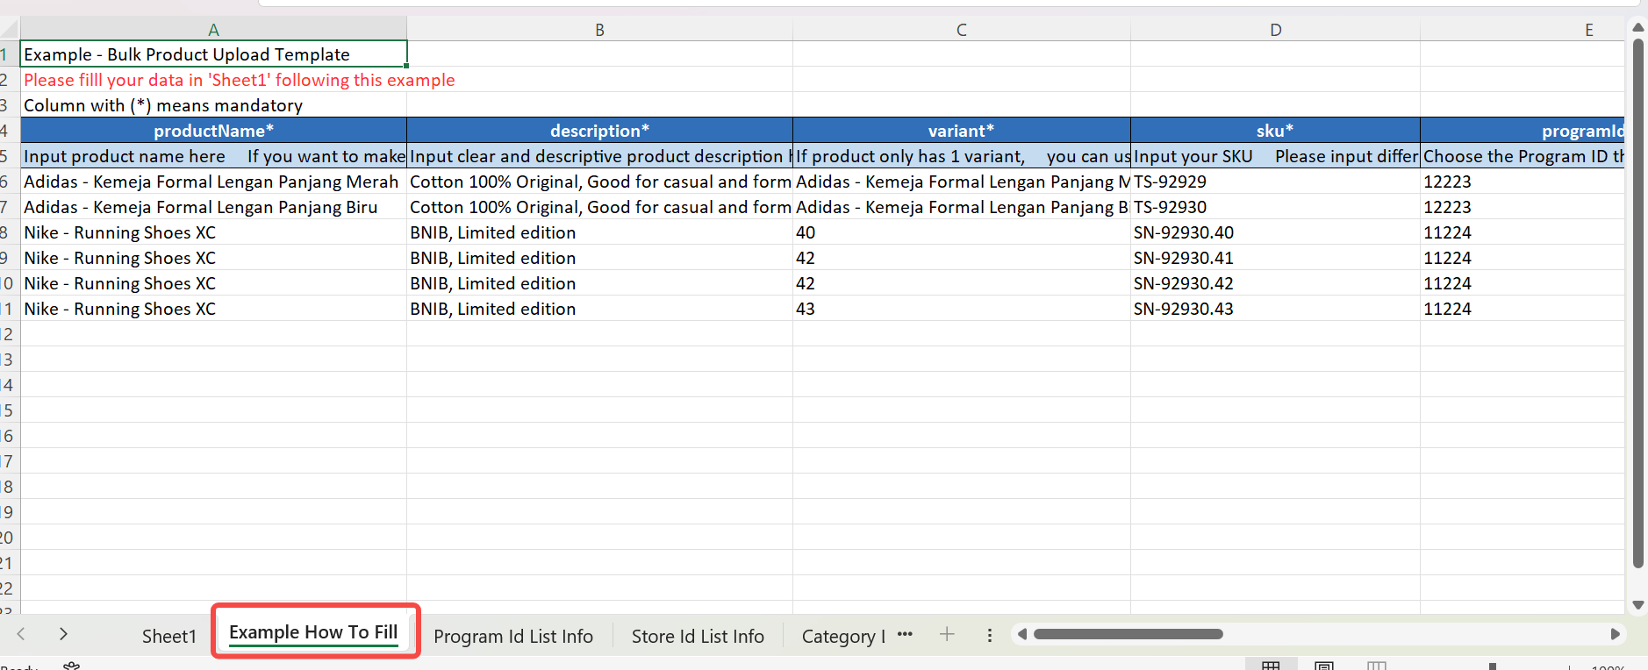Select Nike product name in SN-92930.43 row
Image resolution: width=1648 pixels, height=670 pixels.
(x=213, y=309)
